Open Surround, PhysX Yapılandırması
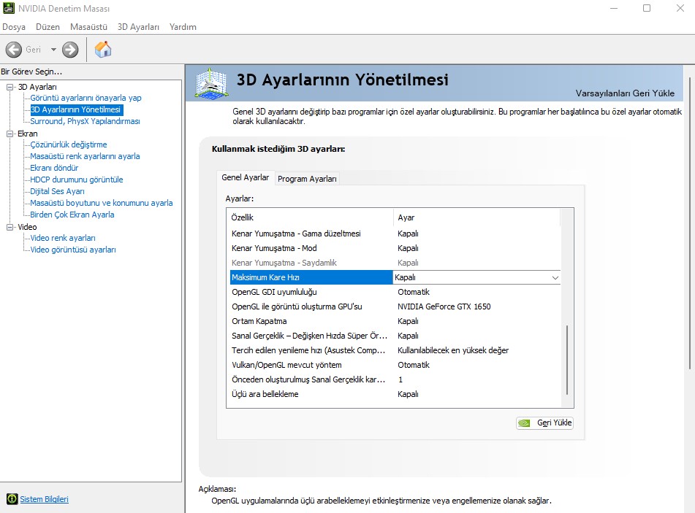695x513 pixels. (x=85, y=121)
